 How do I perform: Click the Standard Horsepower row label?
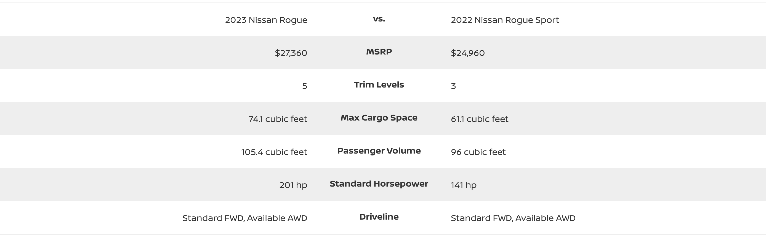379,184
